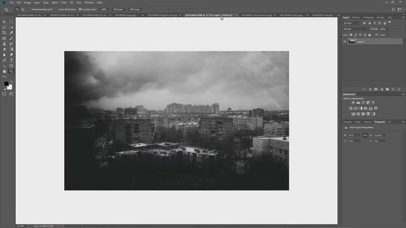Select the Eraser tool
Image resolution: width=406 pixels, height=228 pixels.
[x=4, y=49]
